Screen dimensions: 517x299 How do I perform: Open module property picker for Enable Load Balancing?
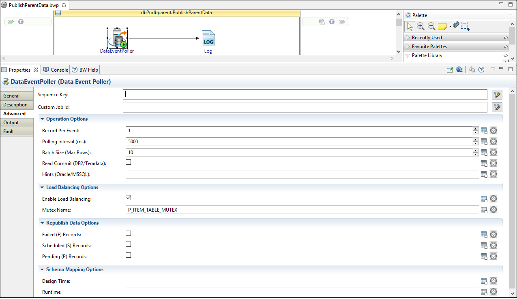484,199
